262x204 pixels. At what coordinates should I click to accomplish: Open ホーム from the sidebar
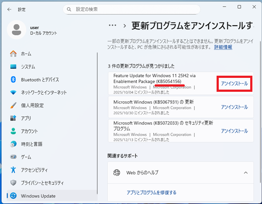pyautogui.click(x=25, y=54)
